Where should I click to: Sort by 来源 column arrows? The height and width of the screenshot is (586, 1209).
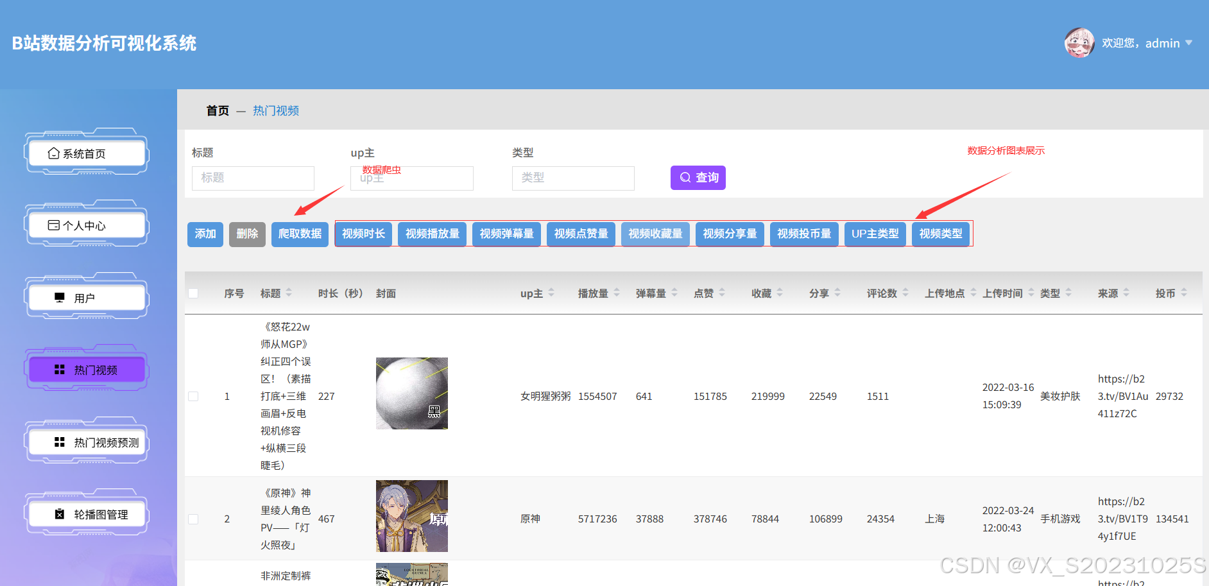(1126, 293)
